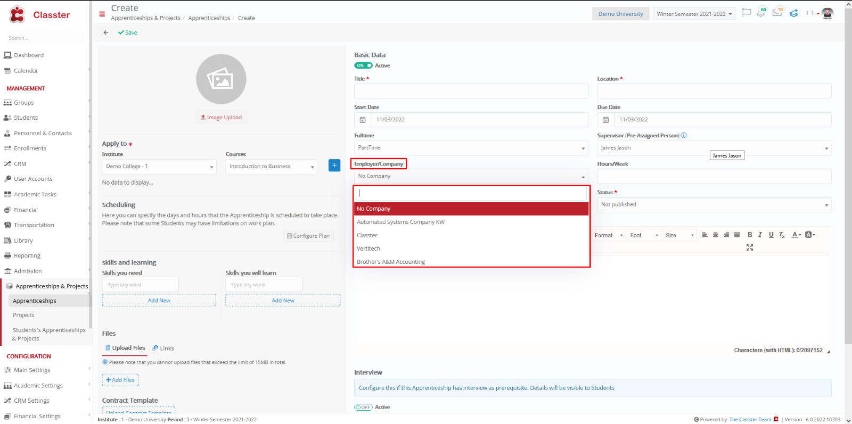This screenshot has height=424, width=852.
Task: Open the Calendar sidebar item
Action: point(26,70)
